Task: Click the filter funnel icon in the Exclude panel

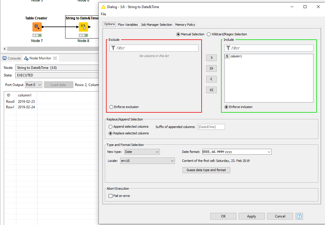Action: tap(114, 48)
